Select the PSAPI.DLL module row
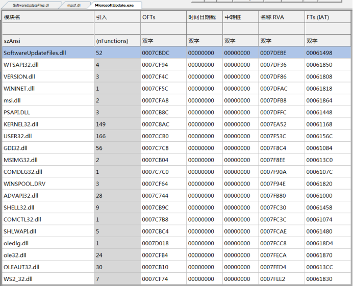This screenshot has width=353, height=286. [x=176, y=113]
